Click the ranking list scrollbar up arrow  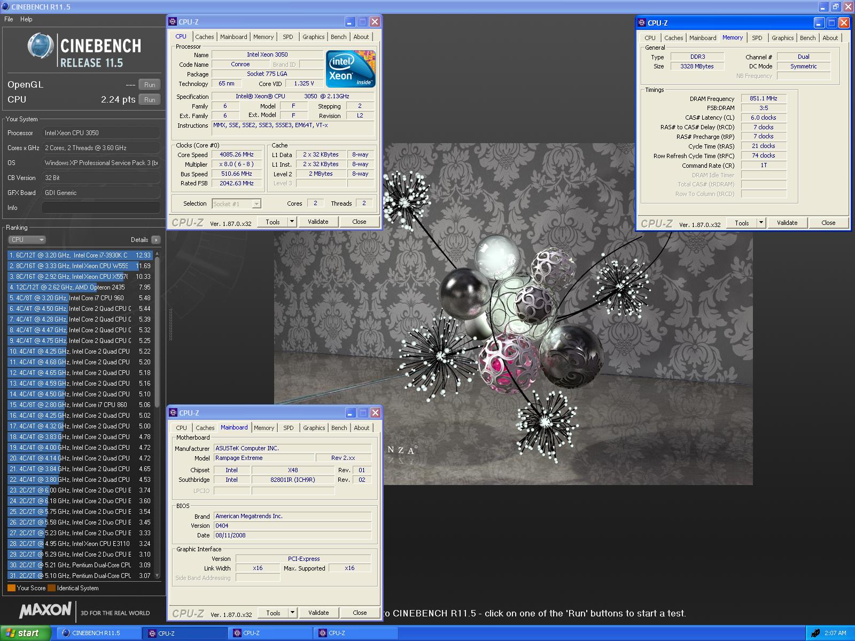[157, 253]
